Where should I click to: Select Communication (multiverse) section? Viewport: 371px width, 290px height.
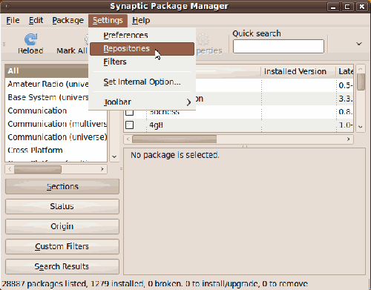pos(56,124)
